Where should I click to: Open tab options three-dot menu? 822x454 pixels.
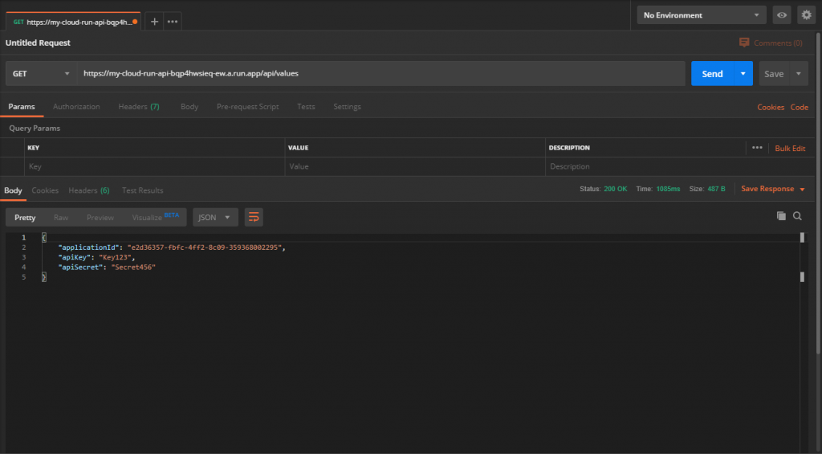pos(173,22)
